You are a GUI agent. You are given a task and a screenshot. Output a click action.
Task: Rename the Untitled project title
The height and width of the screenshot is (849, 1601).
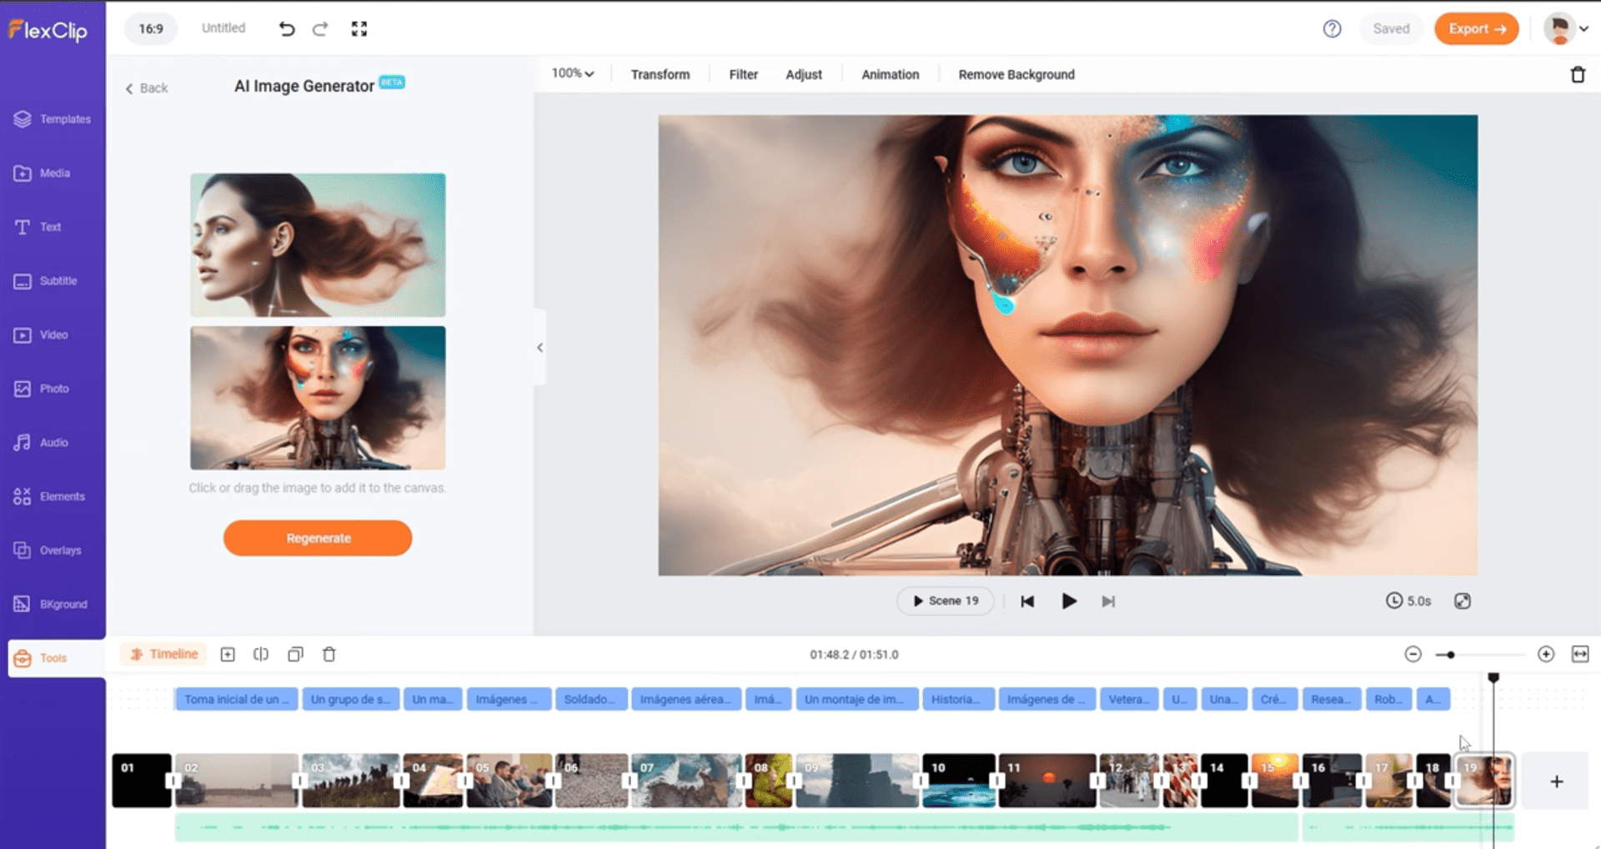pos(223,28)
